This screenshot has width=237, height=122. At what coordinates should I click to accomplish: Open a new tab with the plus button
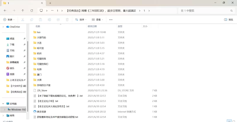click(50, 3)
